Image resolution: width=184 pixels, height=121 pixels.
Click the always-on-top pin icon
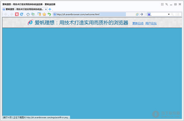click(167, 4)
